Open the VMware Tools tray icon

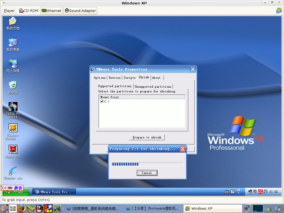coord(265,192)
